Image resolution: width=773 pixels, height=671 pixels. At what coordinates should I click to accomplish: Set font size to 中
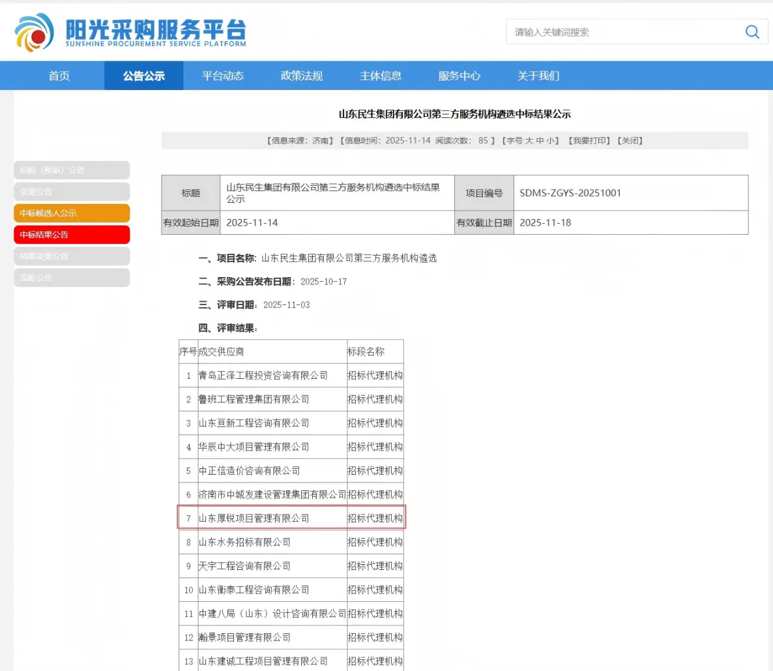click(x=540, y=141)
